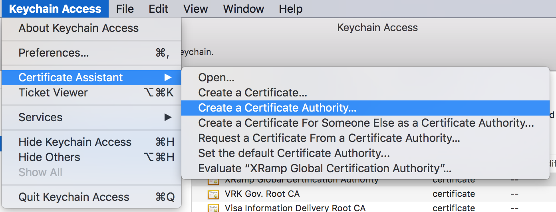The height and width of the screenshot is (212, 556).
Task: Click the "certificate" kind cell for VRK Gov. Root CA
Action: point(454,194)
